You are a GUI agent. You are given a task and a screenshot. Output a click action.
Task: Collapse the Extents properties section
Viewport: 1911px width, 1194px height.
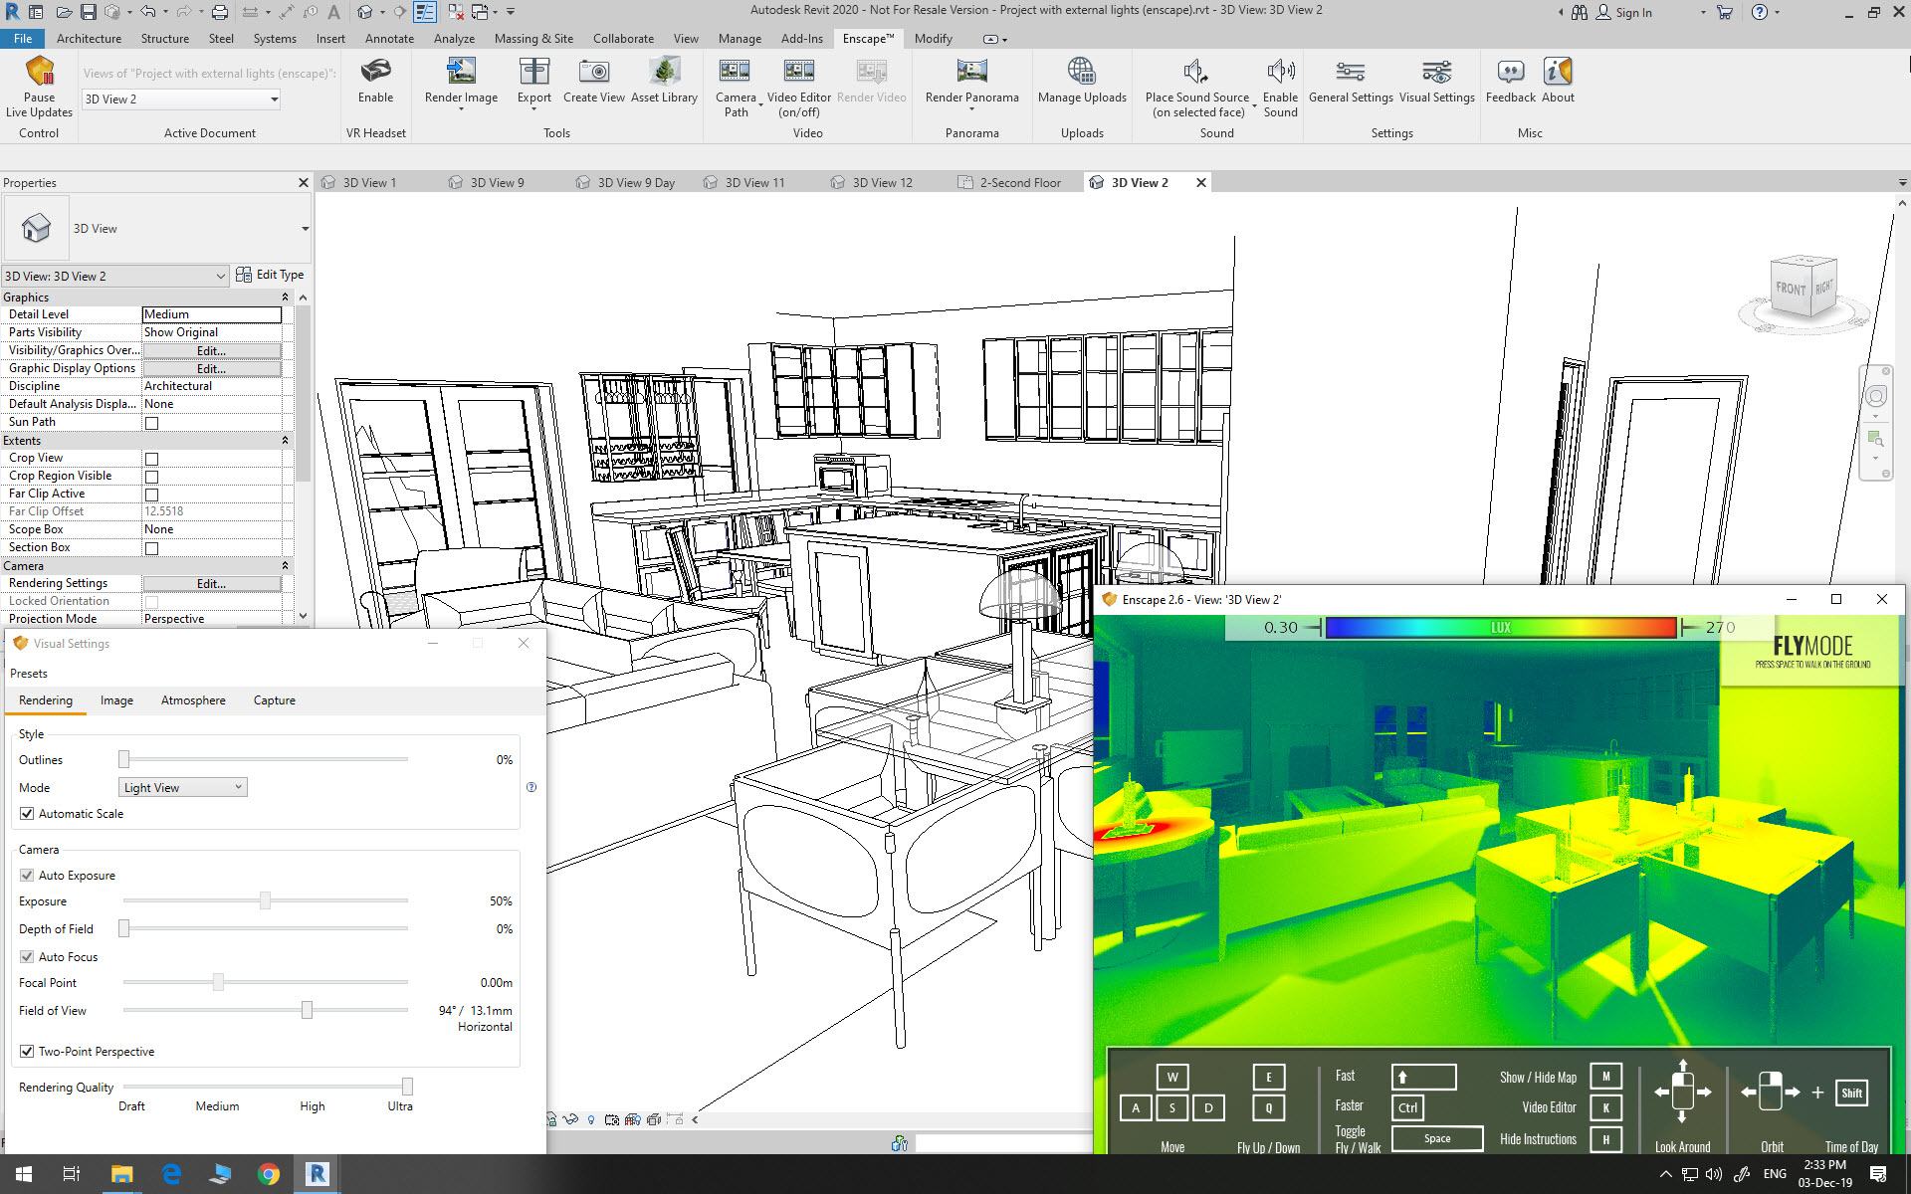[285, 441]
